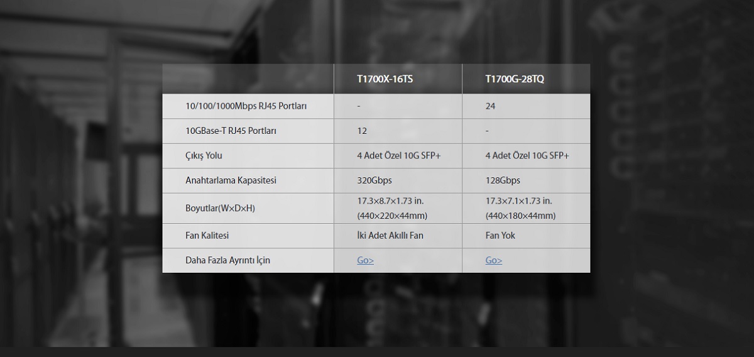Click the '(440×220×44mm)' dimension text
Viewport: 754px width, 357px height.
[x=392, y=216]
